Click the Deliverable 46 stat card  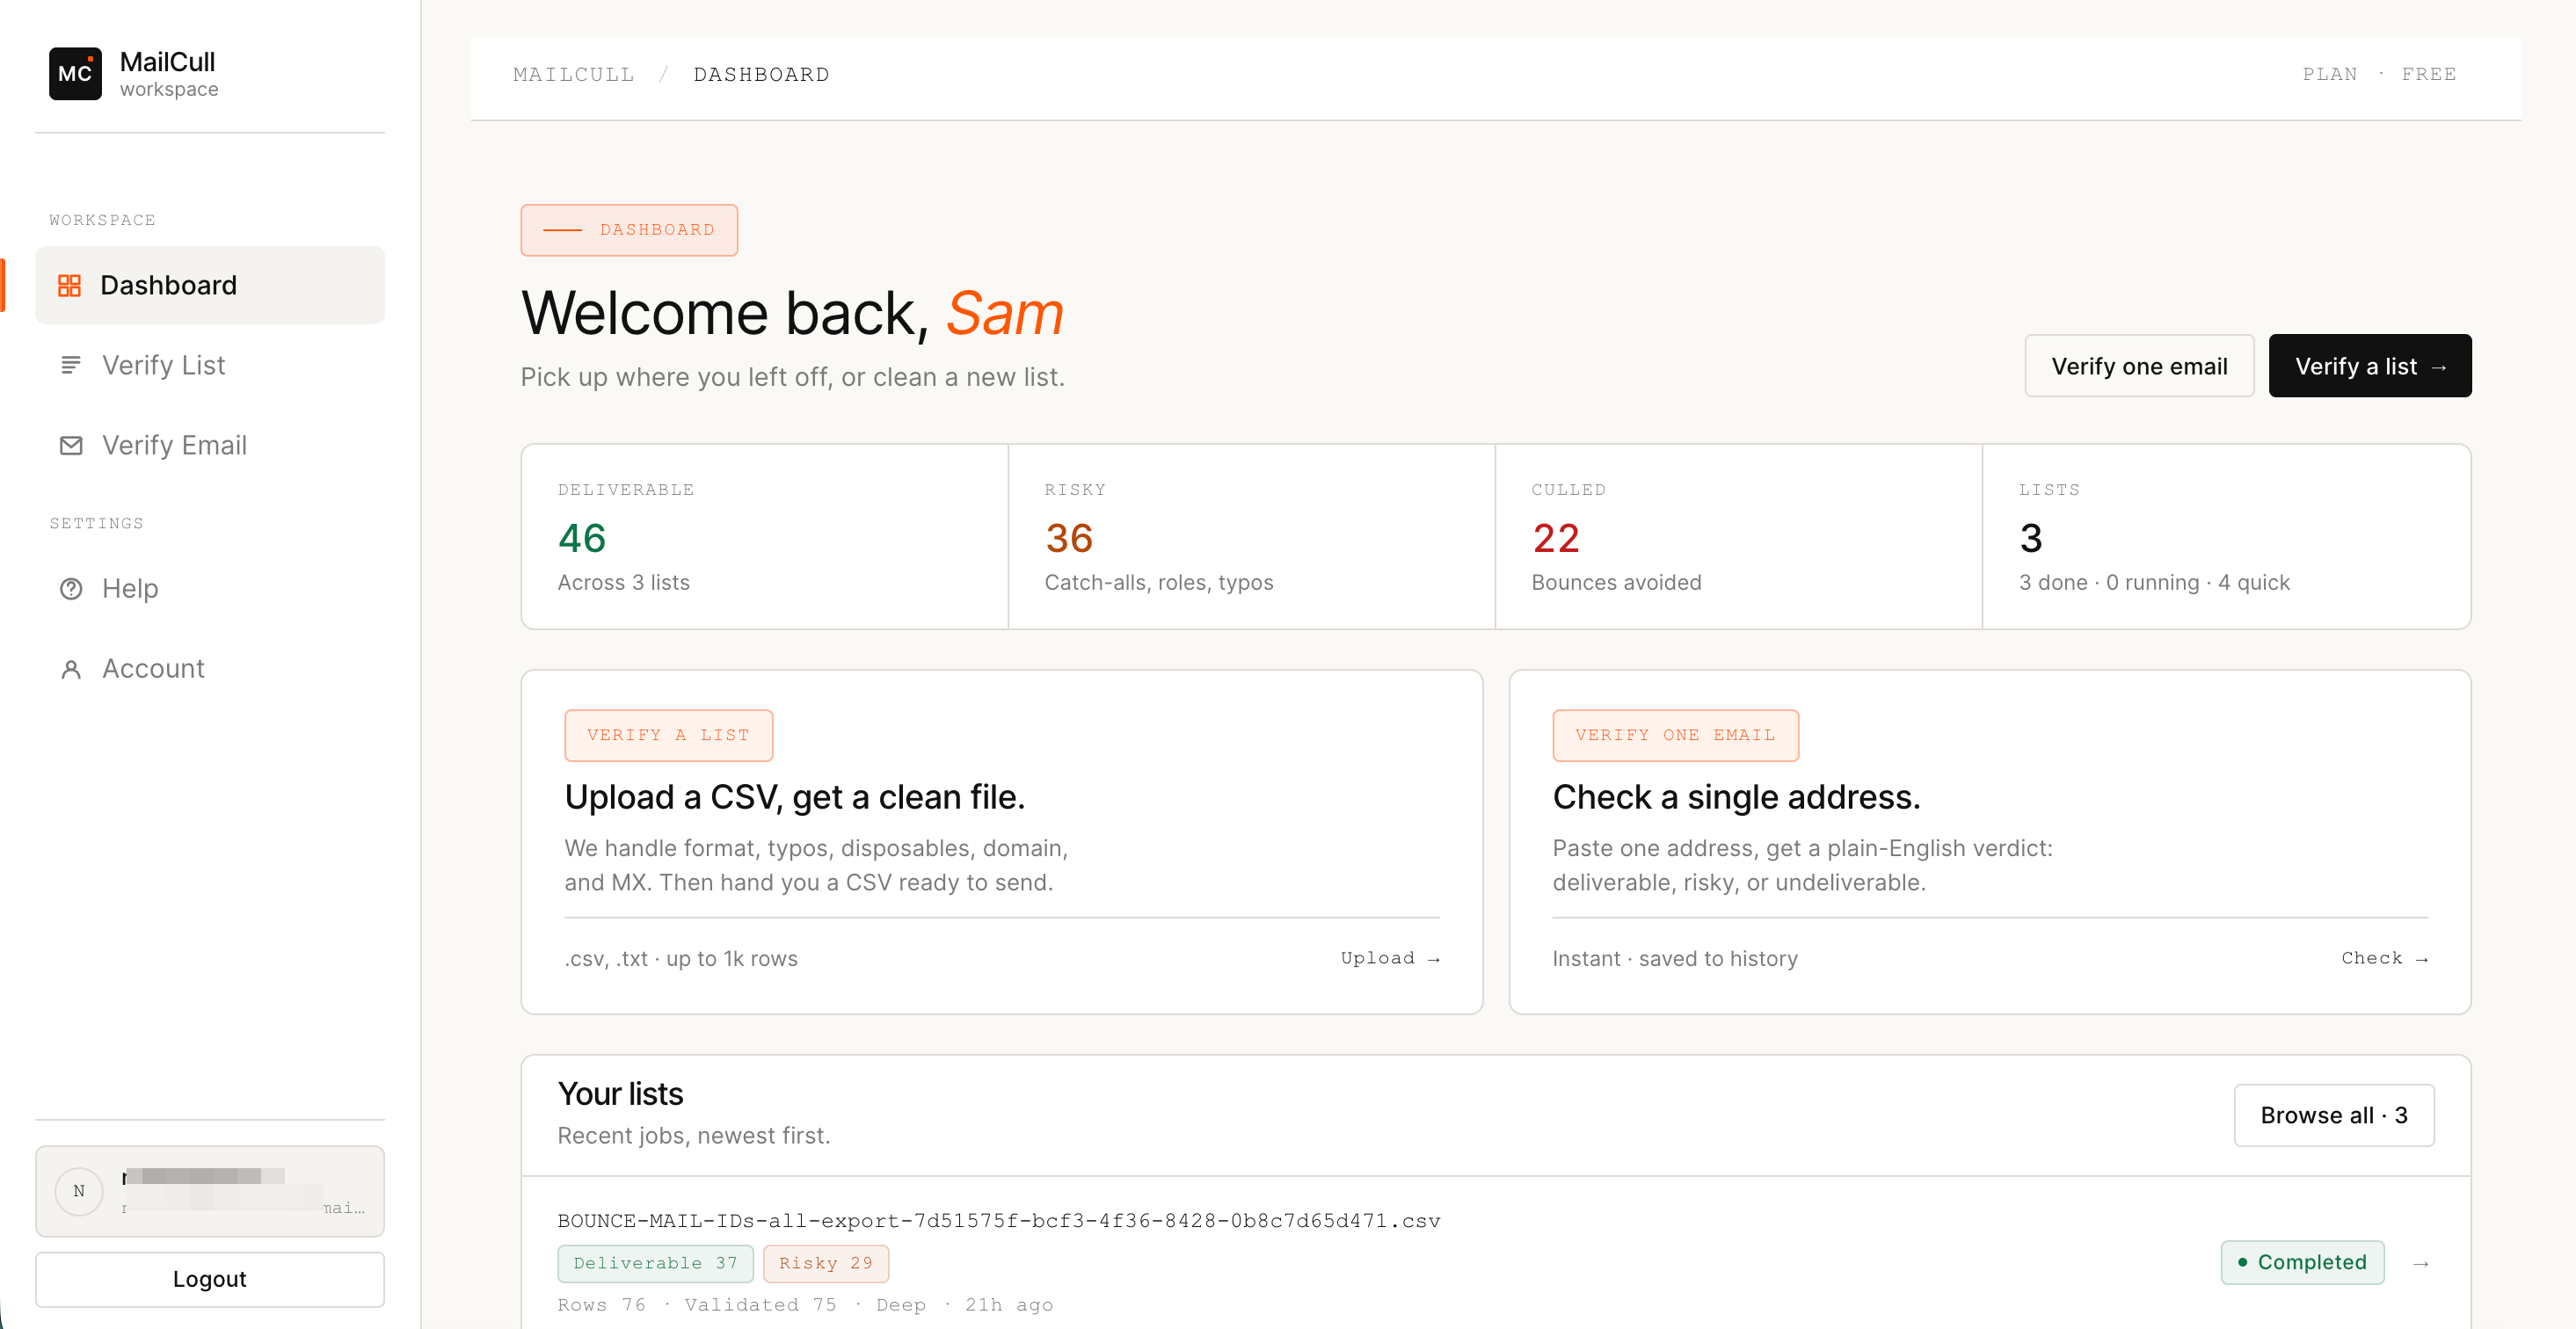(765, 537)
